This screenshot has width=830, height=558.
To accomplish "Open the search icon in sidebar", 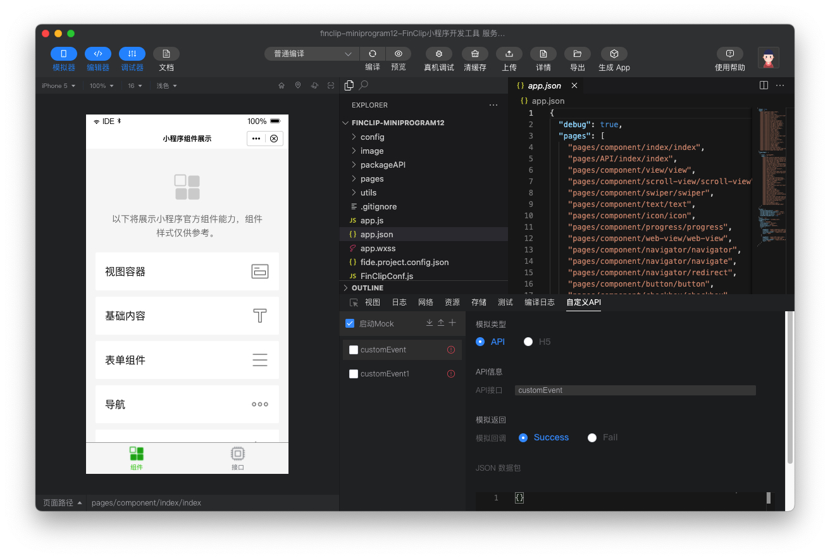I will pyautogui.click(x=364, y=85).
